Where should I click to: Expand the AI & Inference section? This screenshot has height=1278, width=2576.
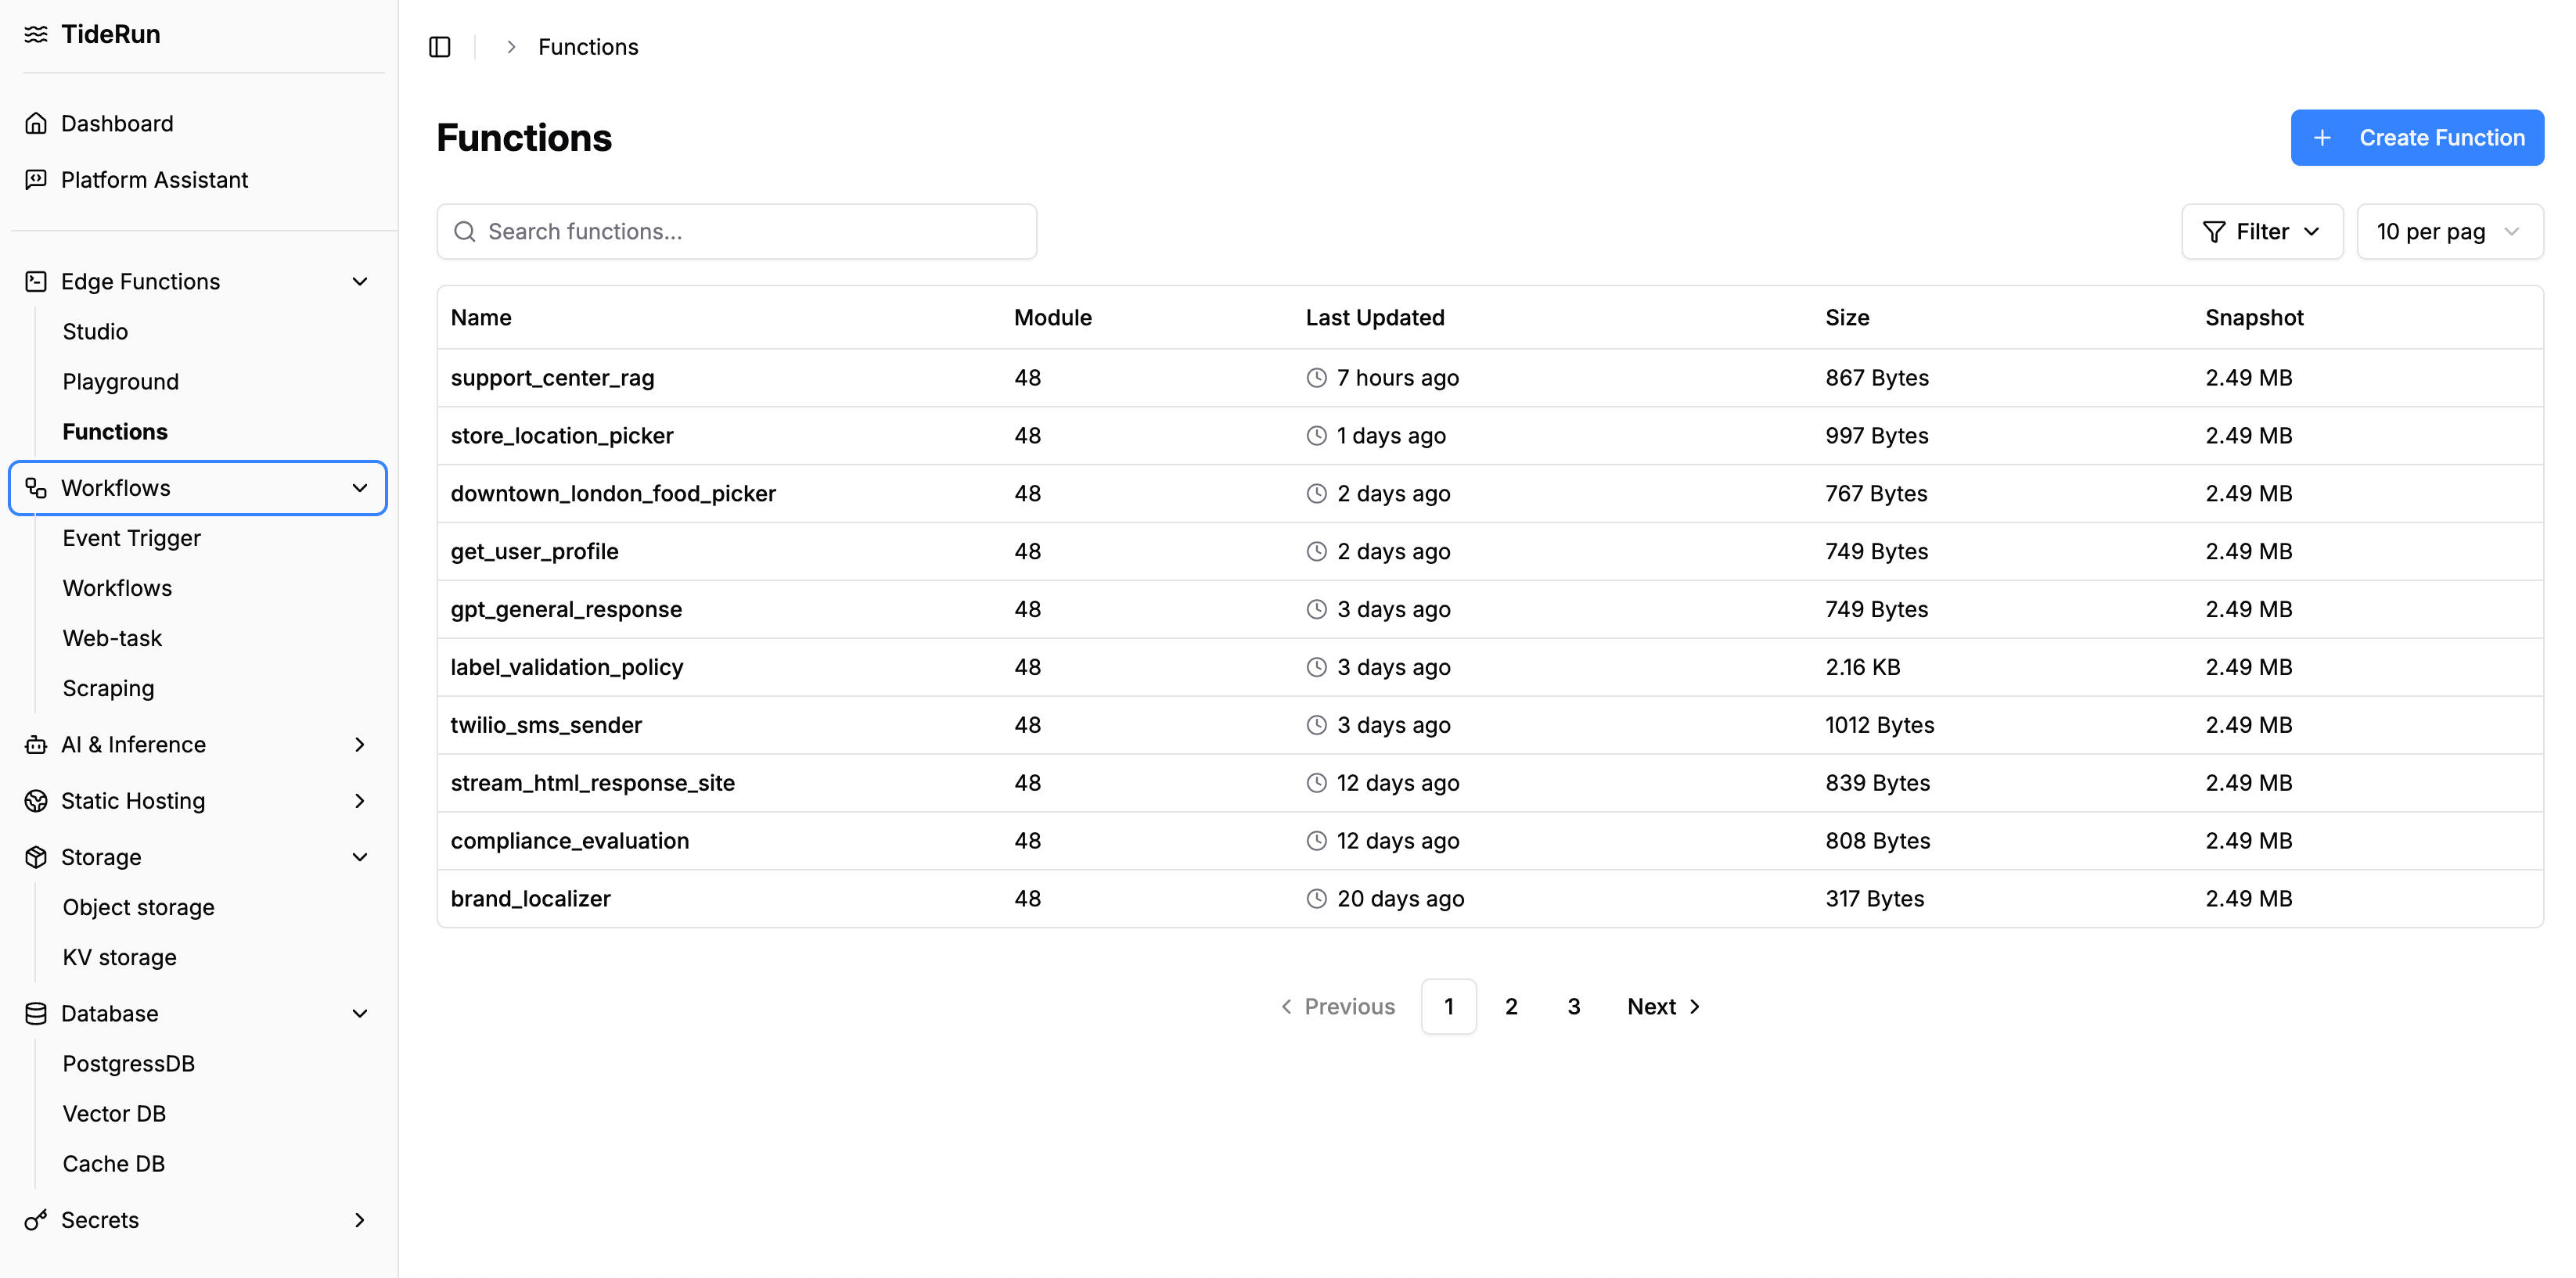(360, 745)
